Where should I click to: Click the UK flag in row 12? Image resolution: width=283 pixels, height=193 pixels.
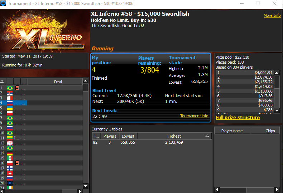[10, 143]
